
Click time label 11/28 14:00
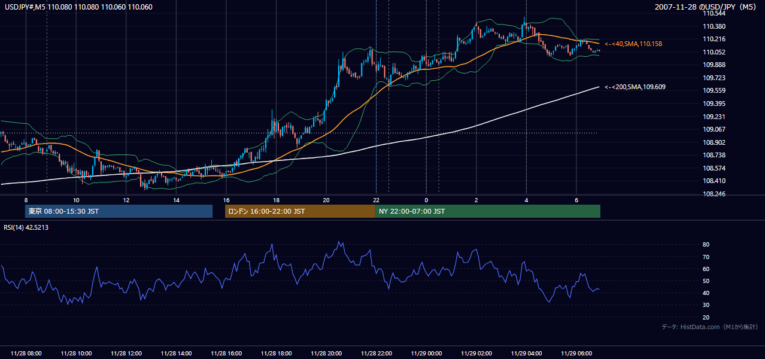point(176,354)
